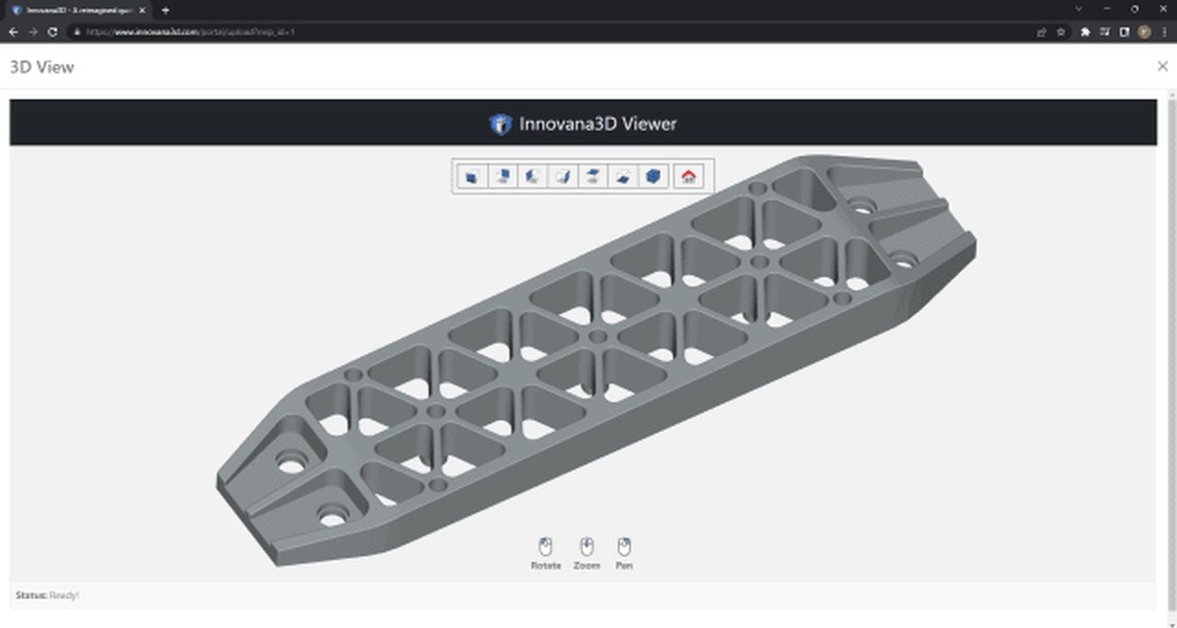Open a new browser tab
This screenshot has width=1177, height=628.
(166, 10)
